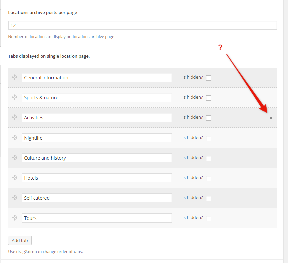Click the move icon next to Activities
The image size is (288, 263).
[x=15, y=117]
